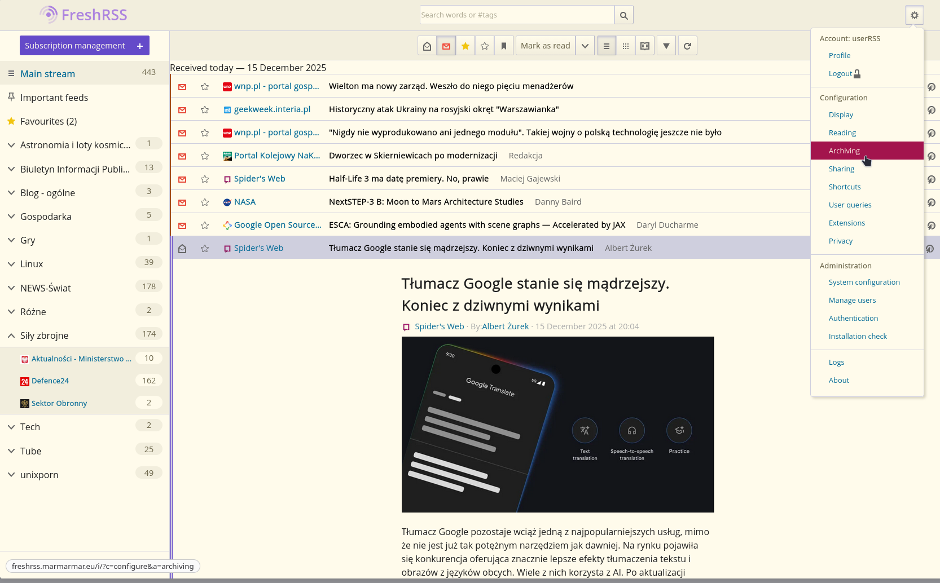
Task: Click the magnifying glass search button
Action: (x=623, y=15)
